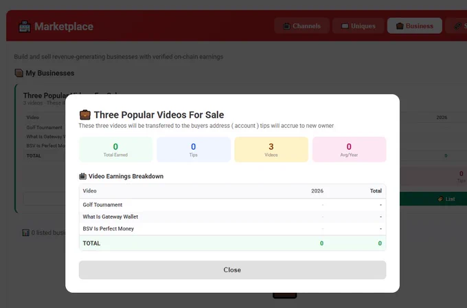Click Golf Tournament in the background table
This screenshot has width=467, height=308.
(45, 127)
